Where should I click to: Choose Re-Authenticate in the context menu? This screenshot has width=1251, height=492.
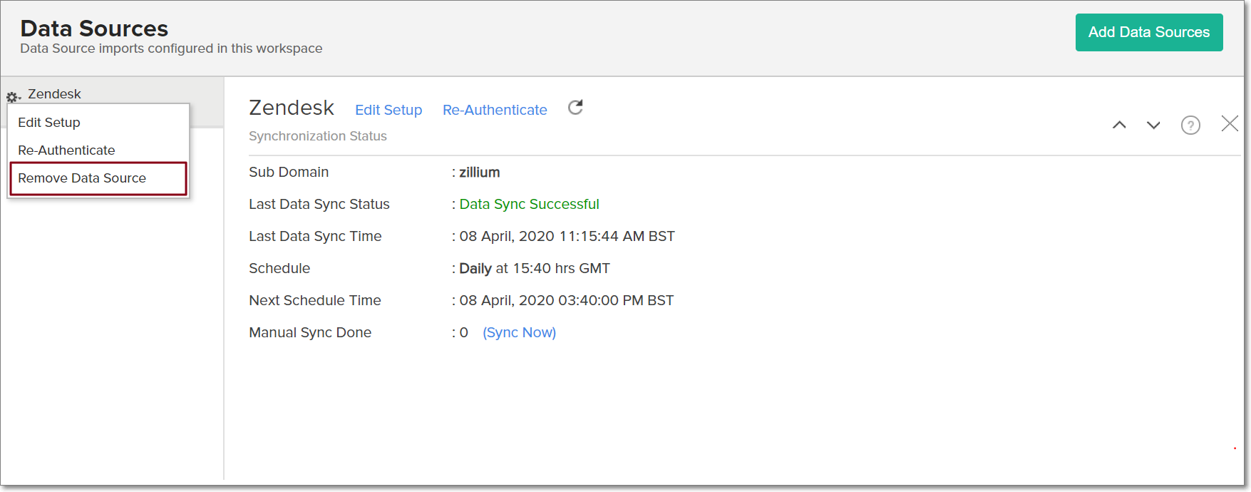[66, 150]
